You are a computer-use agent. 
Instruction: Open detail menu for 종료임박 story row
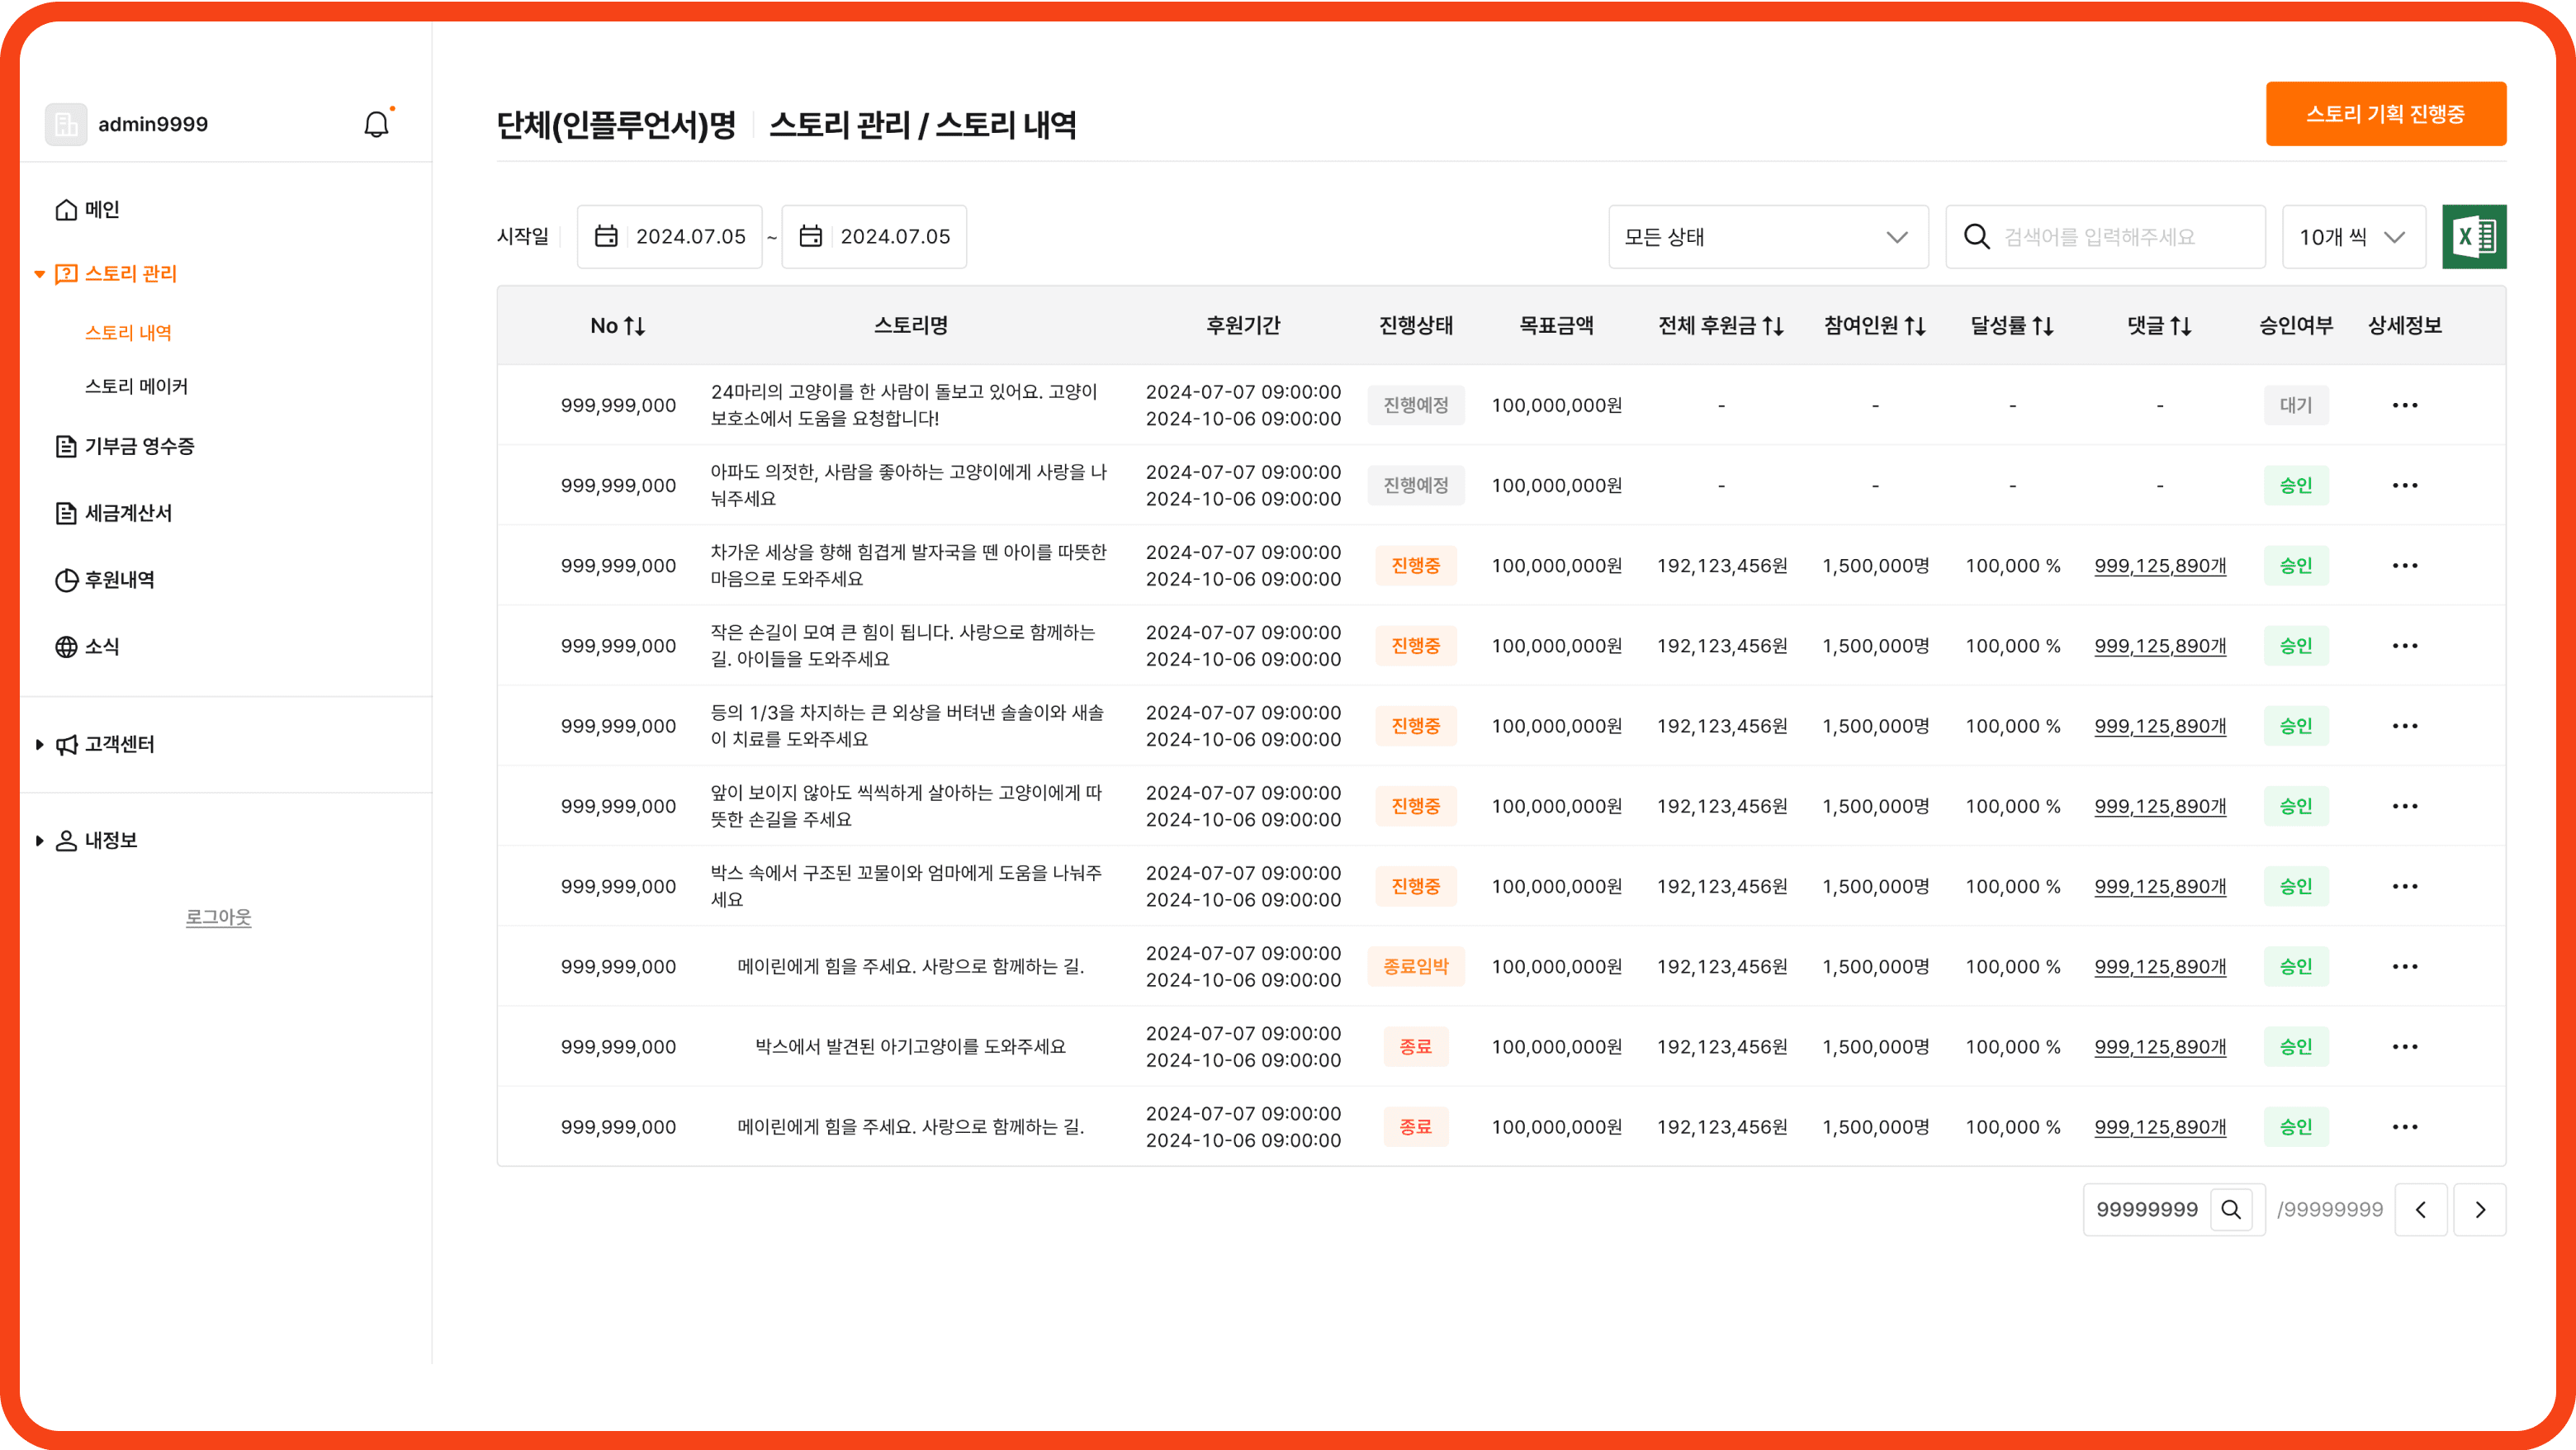tap(2404, 966)
